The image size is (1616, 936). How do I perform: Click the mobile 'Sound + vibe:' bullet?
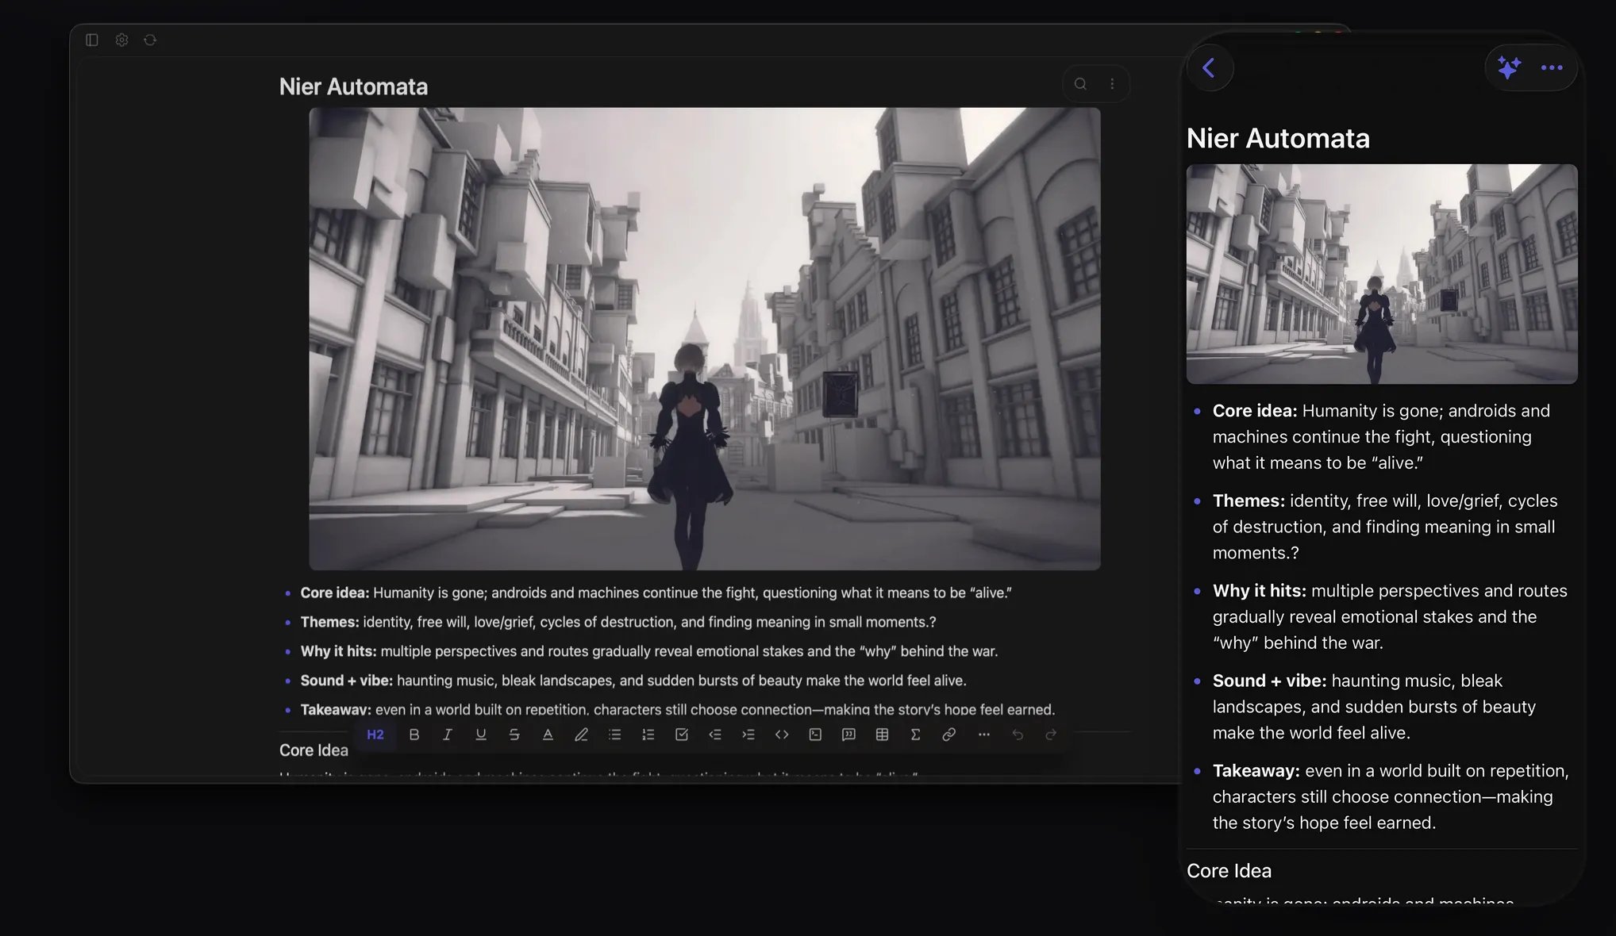coord(1374,707)
